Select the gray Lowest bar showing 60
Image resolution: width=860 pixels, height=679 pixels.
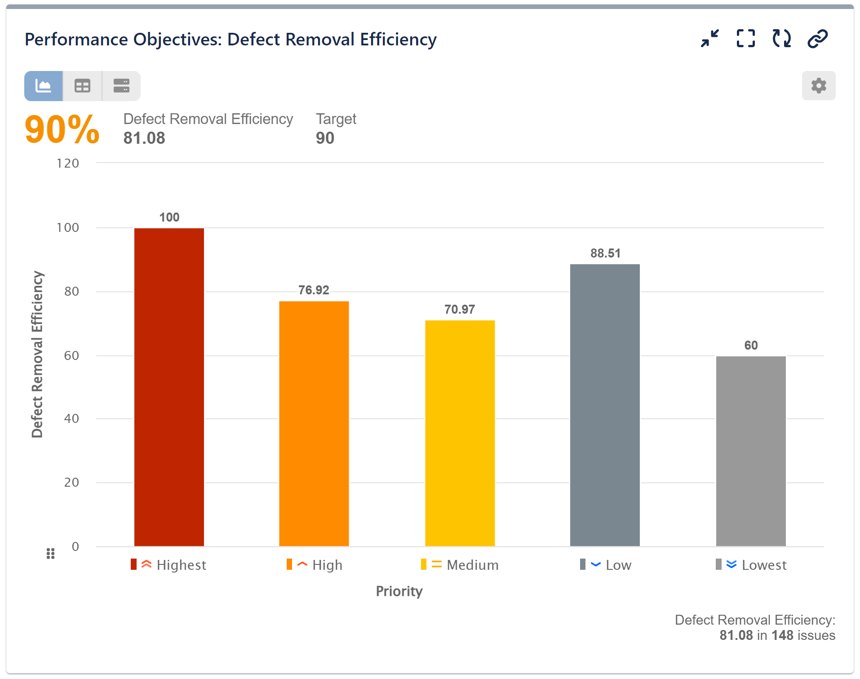point(751,449)
